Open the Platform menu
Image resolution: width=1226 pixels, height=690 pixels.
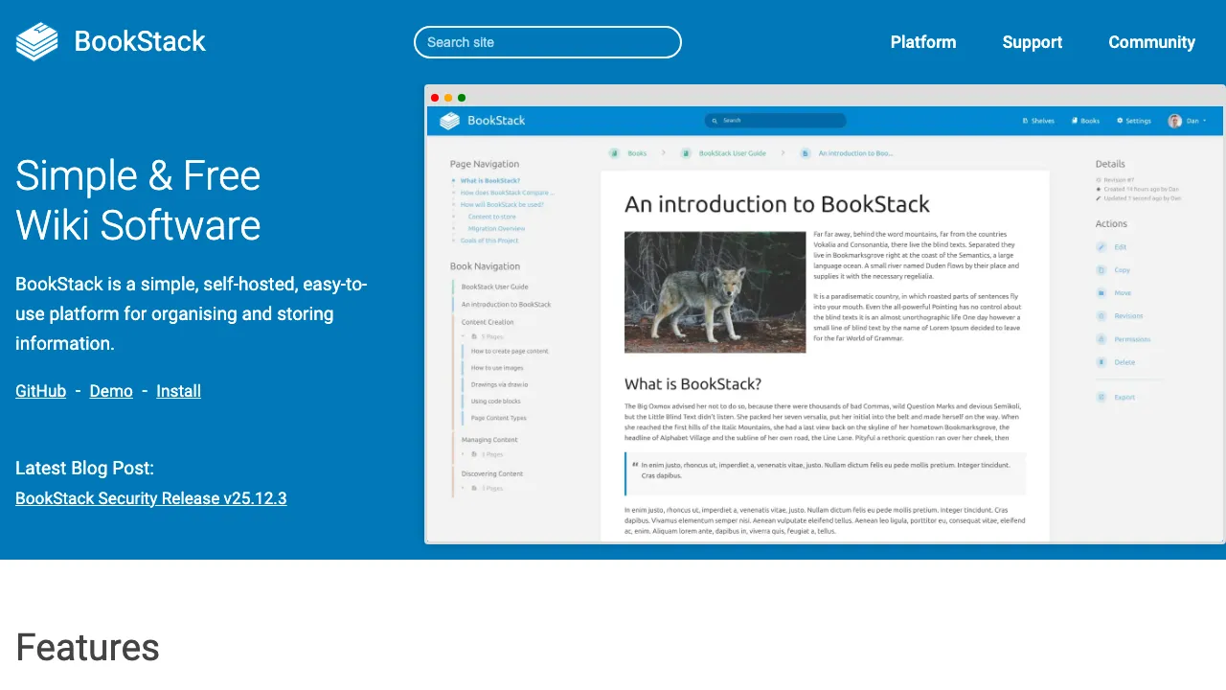click(x=923, y=42)
